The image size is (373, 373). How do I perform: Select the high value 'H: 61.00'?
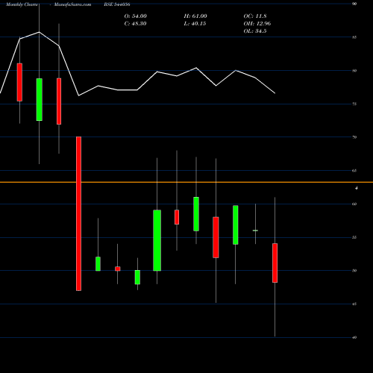pyautogui.click(x=195, y=16)
